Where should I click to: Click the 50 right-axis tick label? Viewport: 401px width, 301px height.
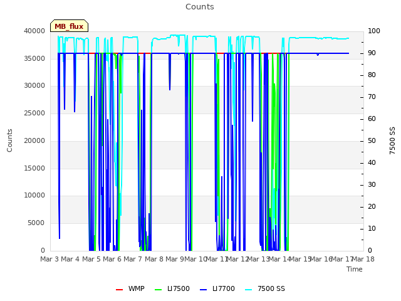coord(372,140)
